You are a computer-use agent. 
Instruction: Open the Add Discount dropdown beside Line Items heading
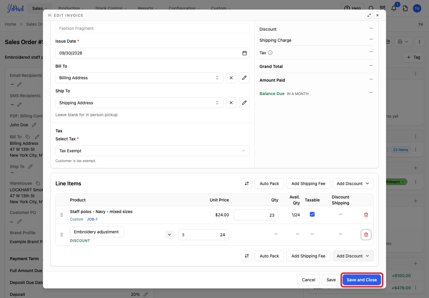(x=353, y=184)
